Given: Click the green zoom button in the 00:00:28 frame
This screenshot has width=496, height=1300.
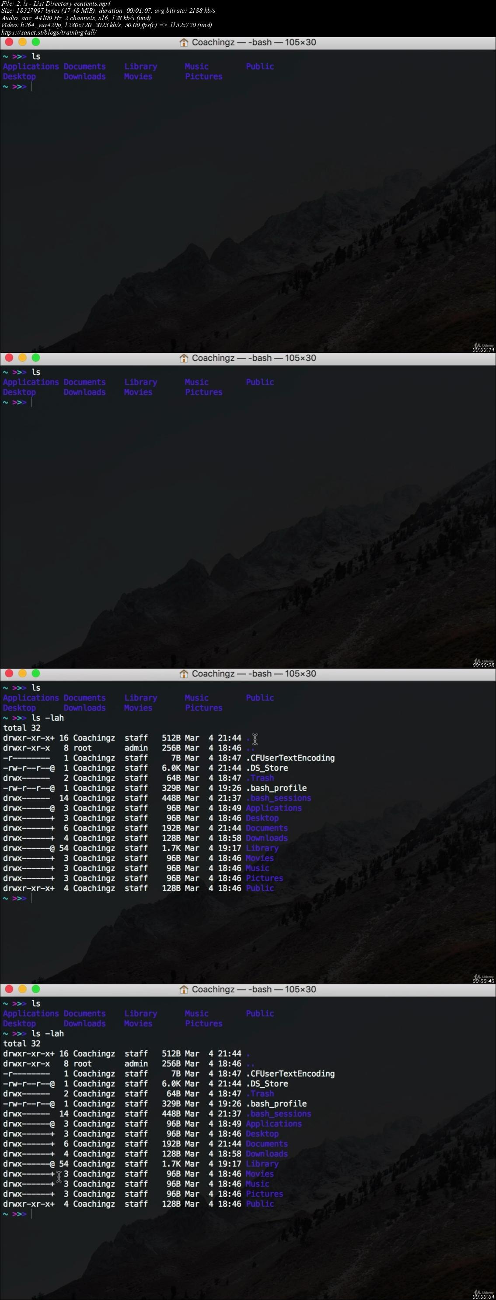Looking at the screenshot, I should click(36, 358).
